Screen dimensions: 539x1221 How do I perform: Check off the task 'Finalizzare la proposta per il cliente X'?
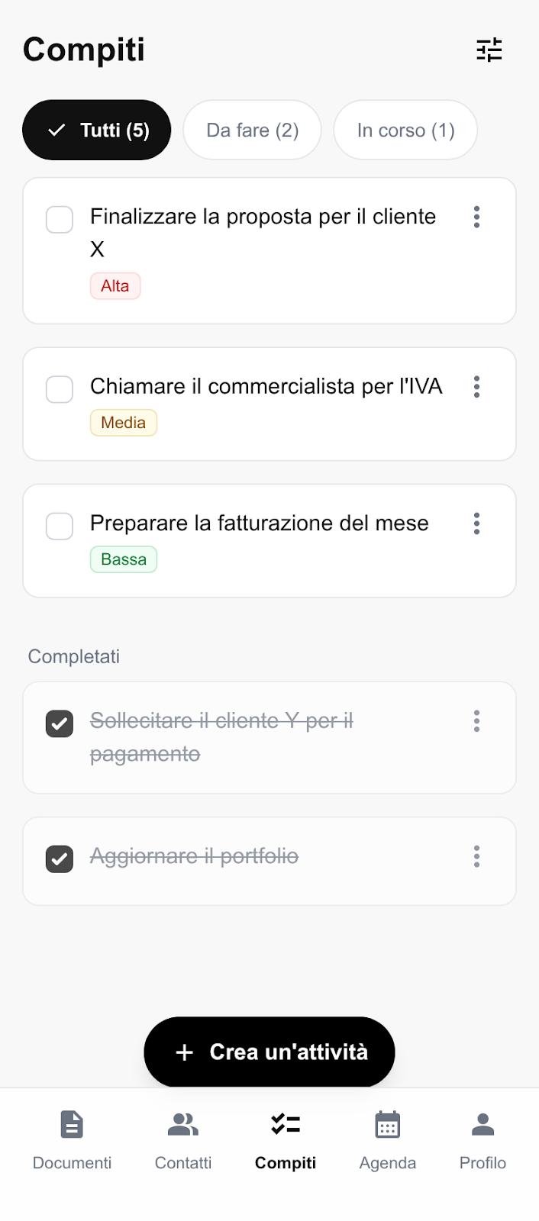tap(59, 220)
